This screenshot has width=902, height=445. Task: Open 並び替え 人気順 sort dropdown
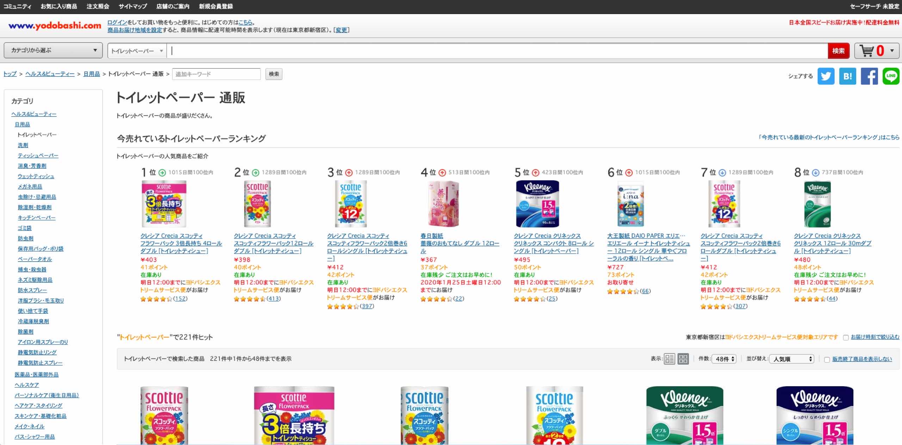tap(792, 359)
